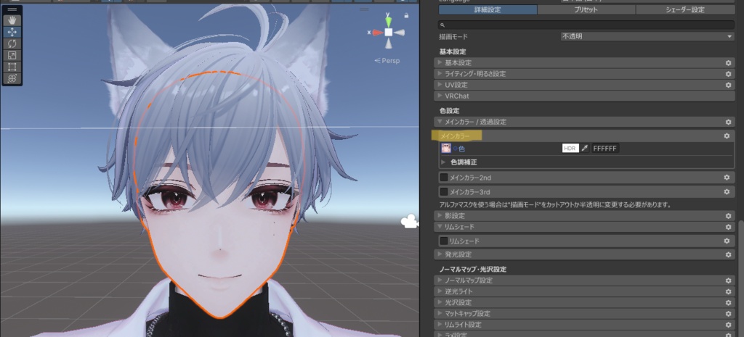The height and width of the screenshot is (337, 744).
Task: Enable the リムシェード checkbox
Action: 444,241
